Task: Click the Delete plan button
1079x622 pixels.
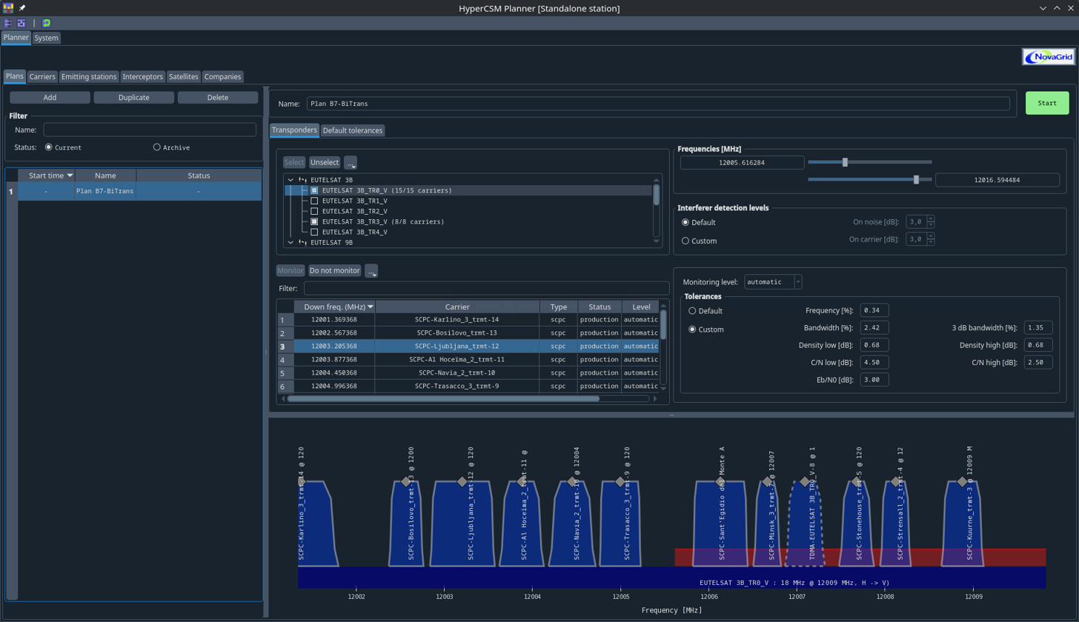Action: (x=218, y=98)
